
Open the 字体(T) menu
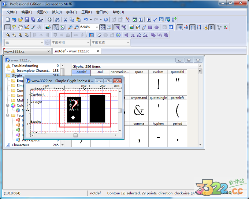click(71, 12)
